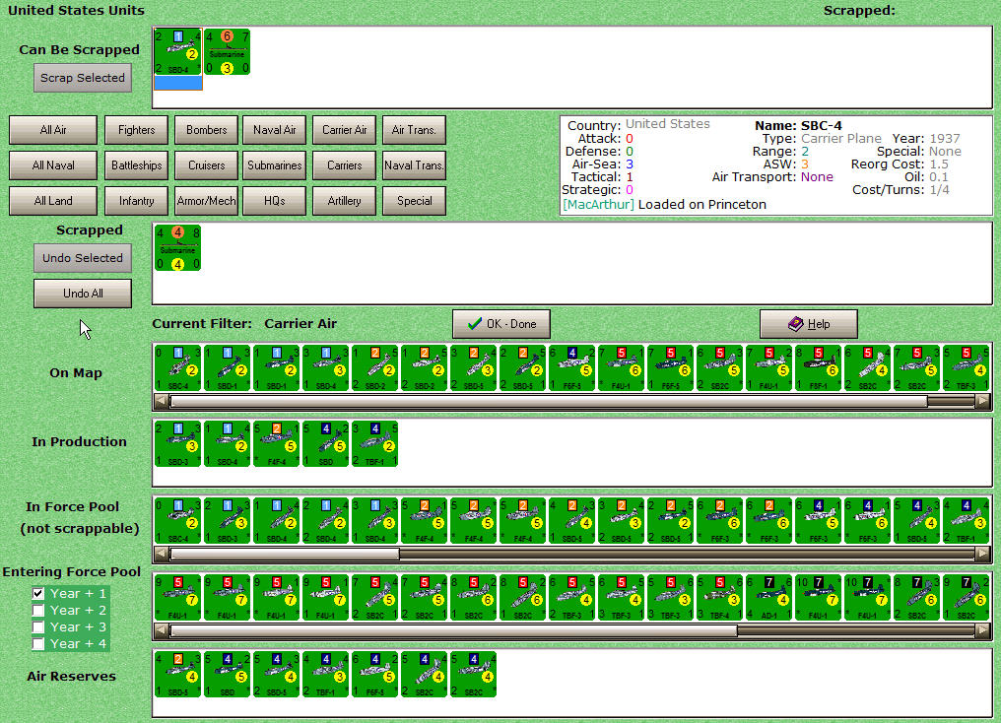Select SBD-4 plane in In Production row

coord(228,444)
